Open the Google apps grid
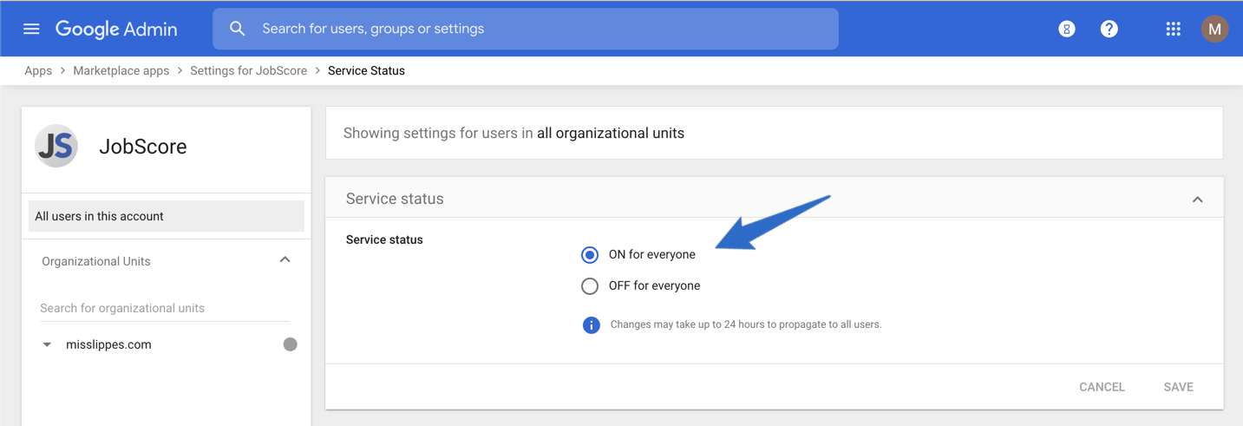Viewport: 1243px width, 426px height. pyautogui.click(x=1174, y=29)
